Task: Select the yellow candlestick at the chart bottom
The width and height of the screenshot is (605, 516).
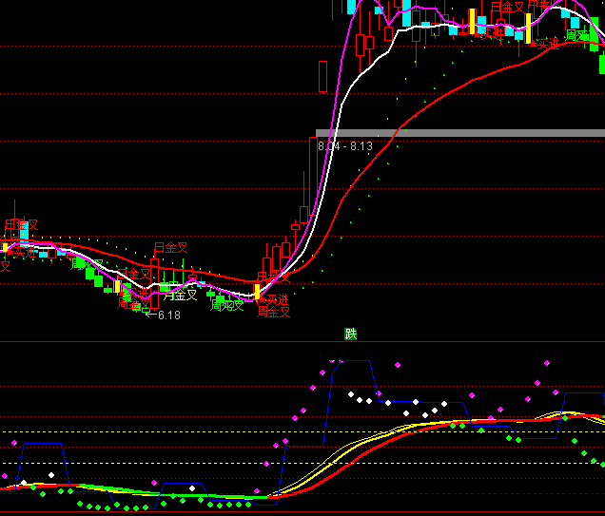Action: pos(256,291)
